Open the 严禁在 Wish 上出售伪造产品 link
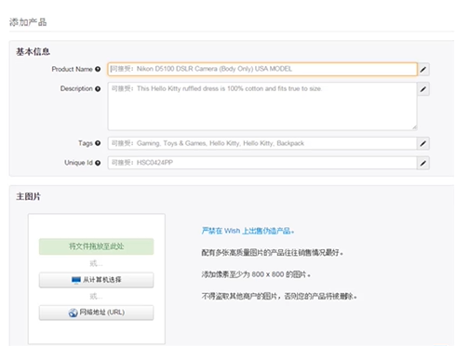The image size is (456, 346). tap(248, 231)
